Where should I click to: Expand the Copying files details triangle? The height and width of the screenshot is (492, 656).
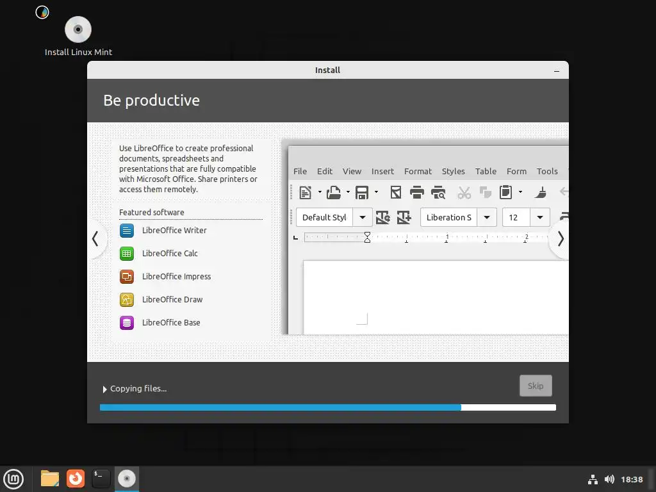[x=104, y=389]
